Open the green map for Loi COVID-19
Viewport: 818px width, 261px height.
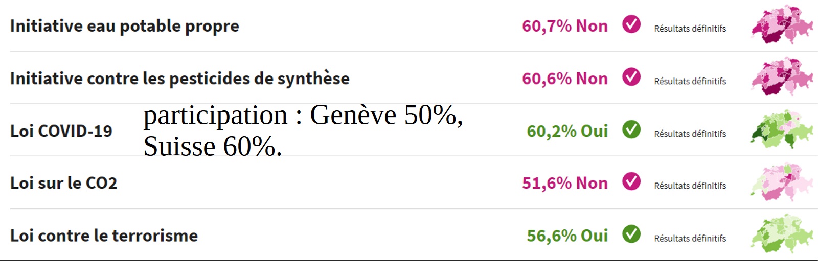[782, 129]
